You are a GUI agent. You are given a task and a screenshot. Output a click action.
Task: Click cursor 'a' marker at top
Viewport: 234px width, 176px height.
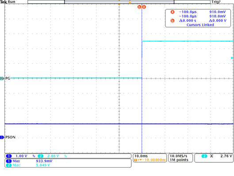point(144,7)
